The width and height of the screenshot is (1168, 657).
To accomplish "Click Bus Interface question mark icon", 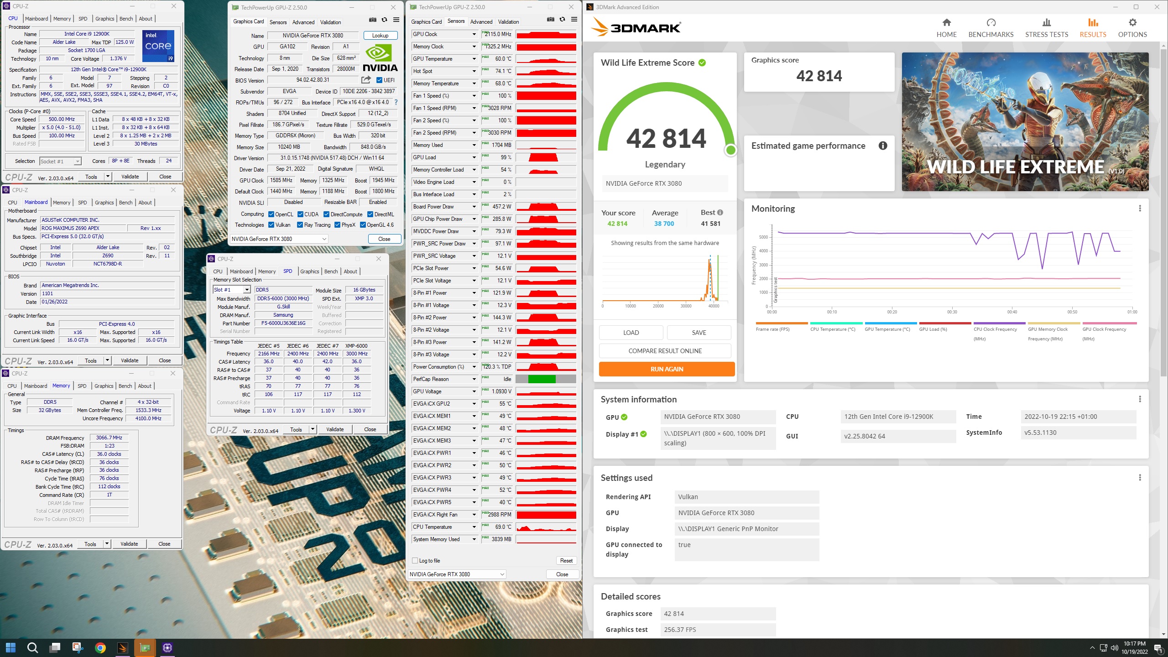I will (x=396, y=102).
